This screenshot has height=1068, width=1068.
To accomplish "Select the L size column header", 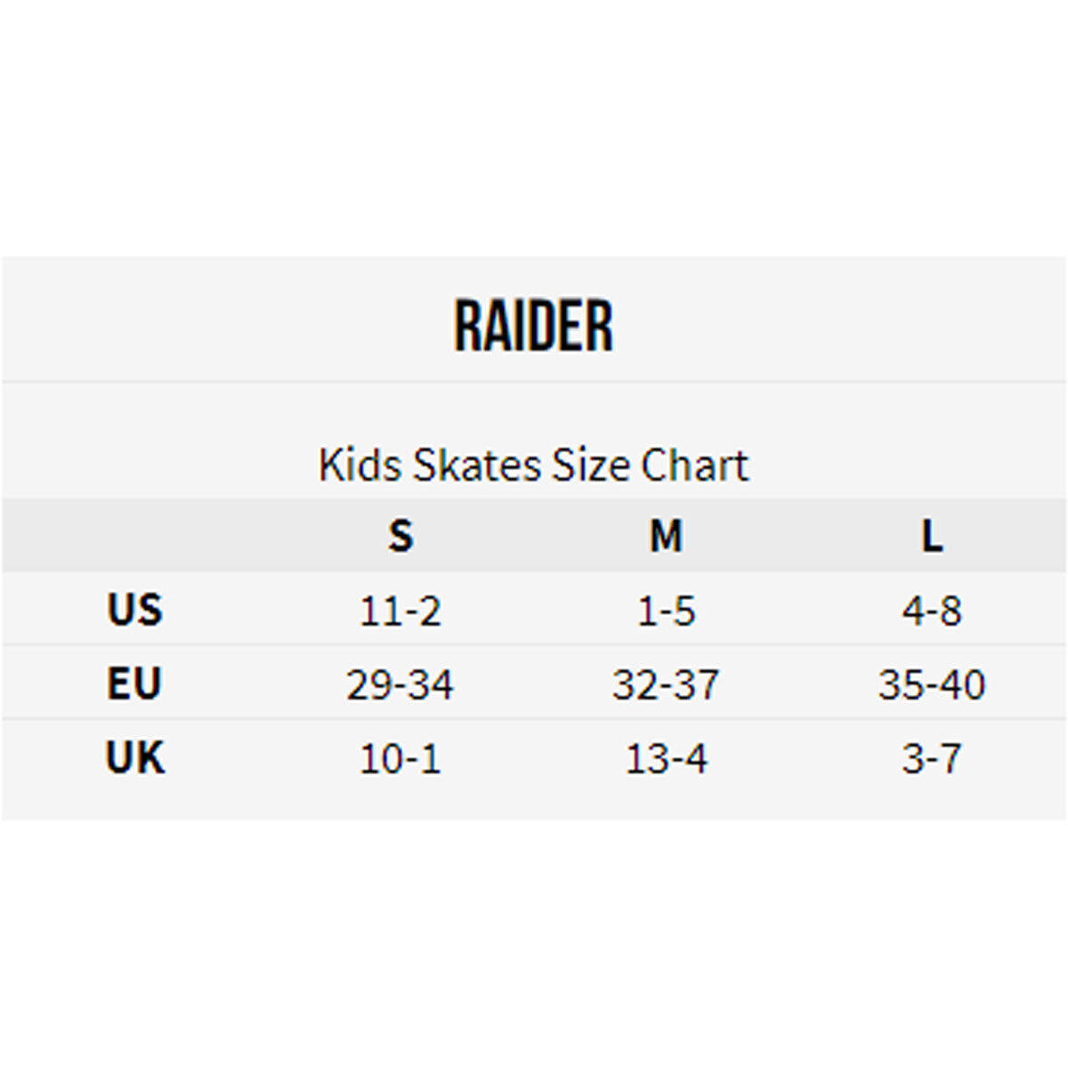I will tap(931, 536).
